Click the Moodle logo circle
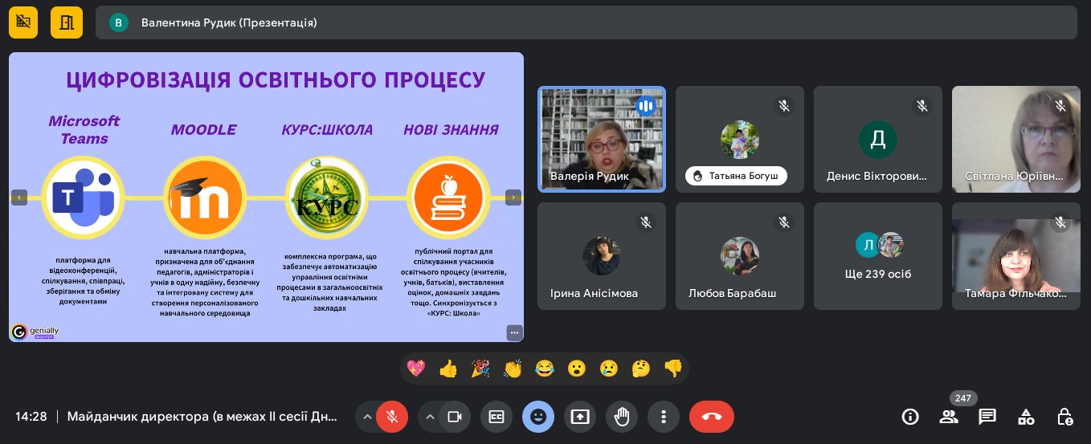Viewport: 1091px width, 444px height. pos(204,198)
